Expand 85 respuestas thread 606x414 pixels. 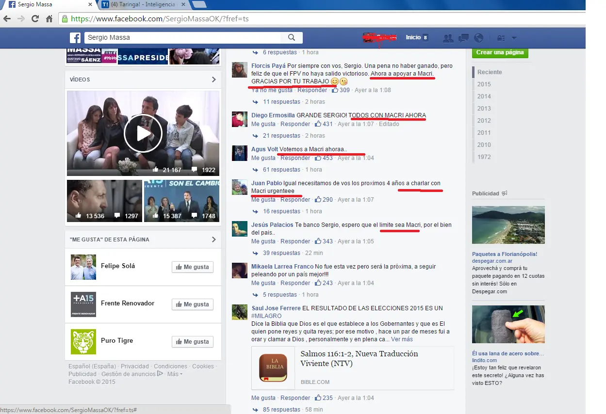[281, 410]
